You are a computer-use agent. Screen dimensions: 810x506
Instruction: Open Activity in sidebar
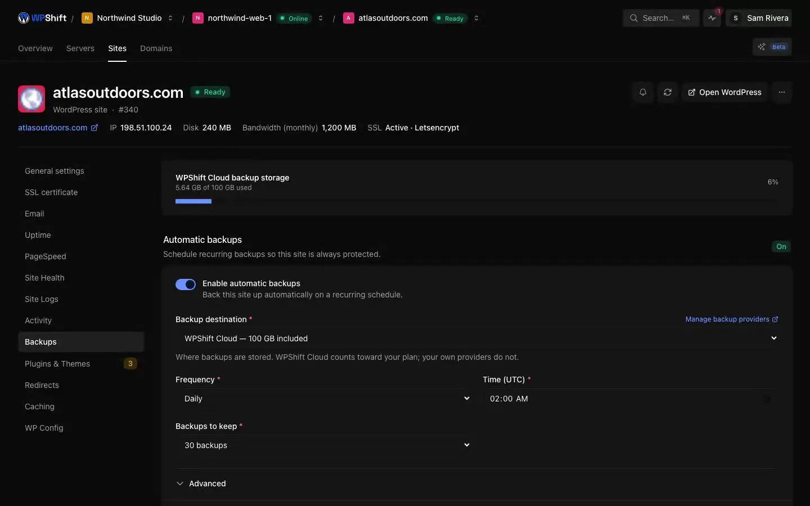click(81, 320)
